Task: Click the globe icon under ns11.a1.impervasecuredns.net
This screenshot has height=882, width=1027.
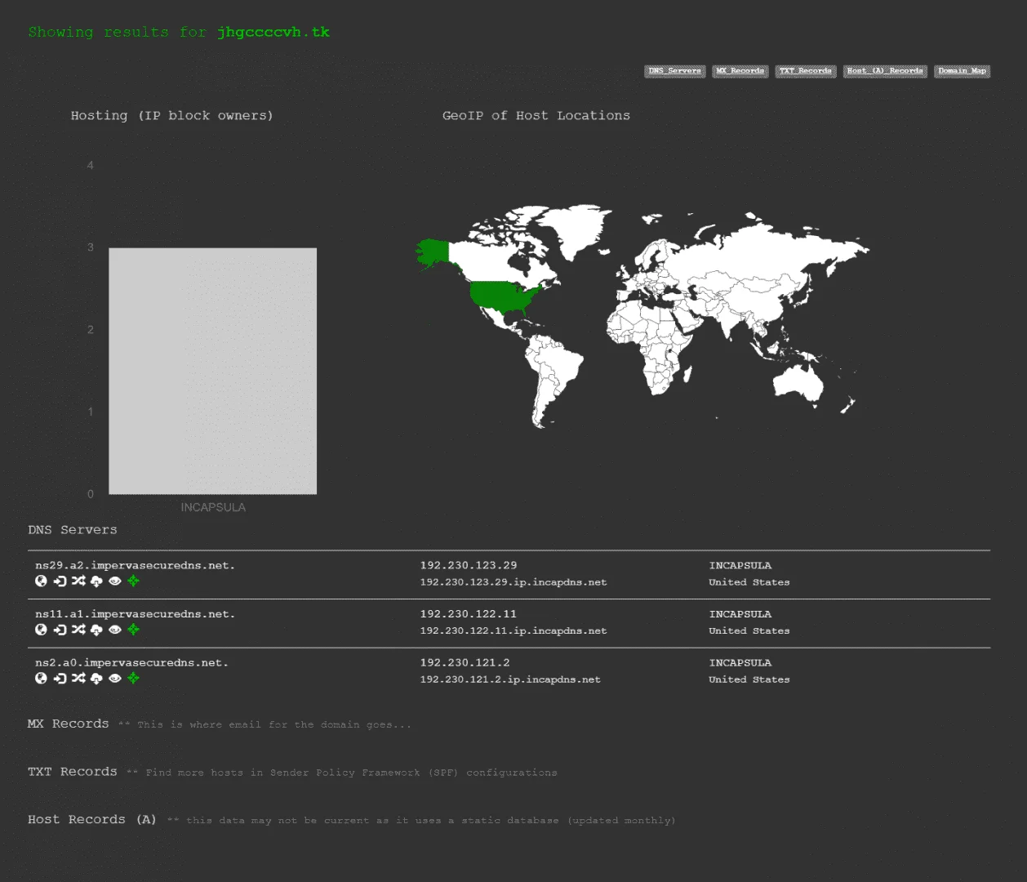Action: coord(41,630)
